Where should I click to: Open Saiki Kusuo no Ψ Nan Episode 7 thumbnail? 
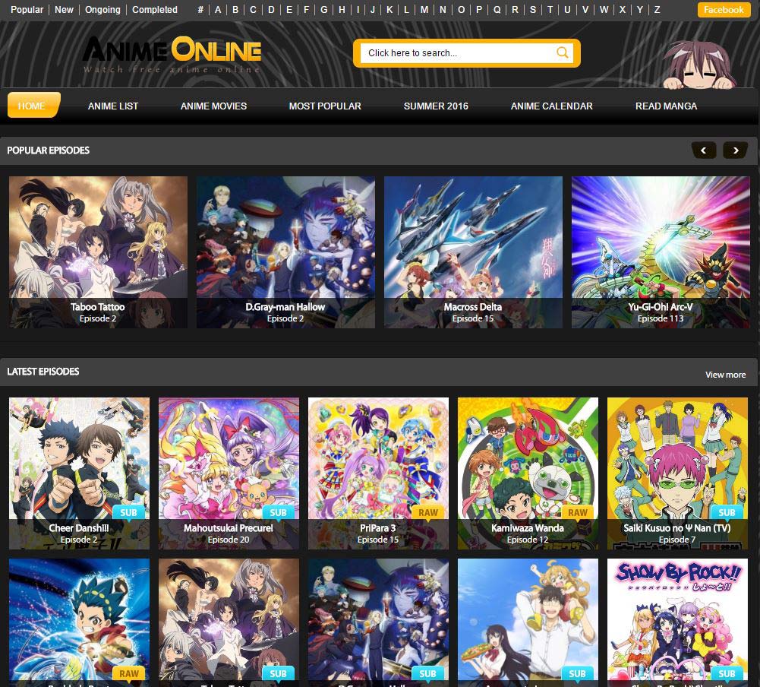pos(677,473)
